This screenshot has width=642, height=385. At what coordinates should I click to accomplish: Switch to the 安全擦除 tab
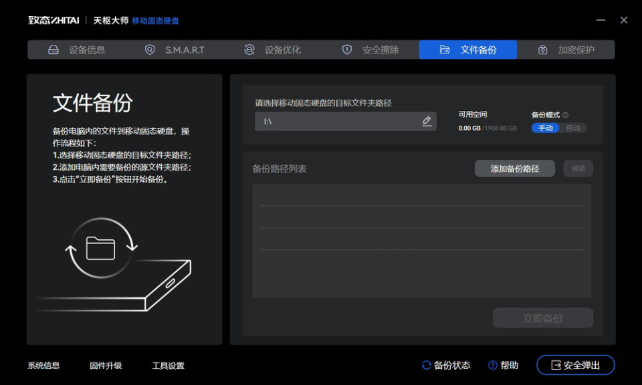[x=370, y=49]
